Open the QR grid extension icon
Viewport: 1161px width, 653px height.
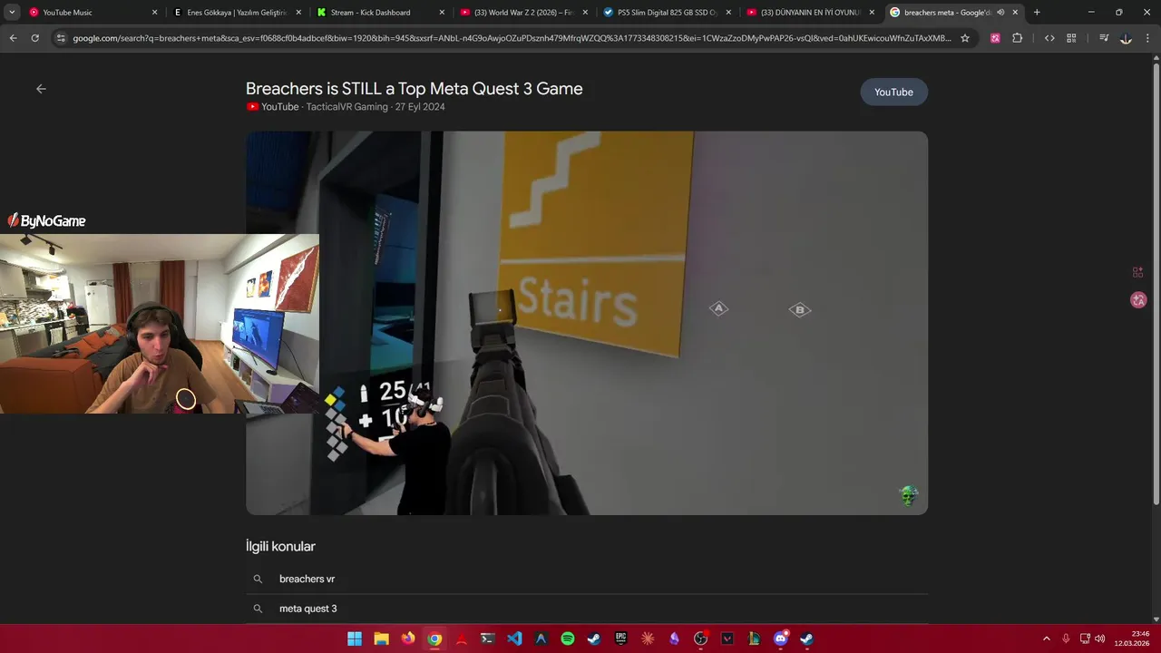click(x=1071, y=38)
